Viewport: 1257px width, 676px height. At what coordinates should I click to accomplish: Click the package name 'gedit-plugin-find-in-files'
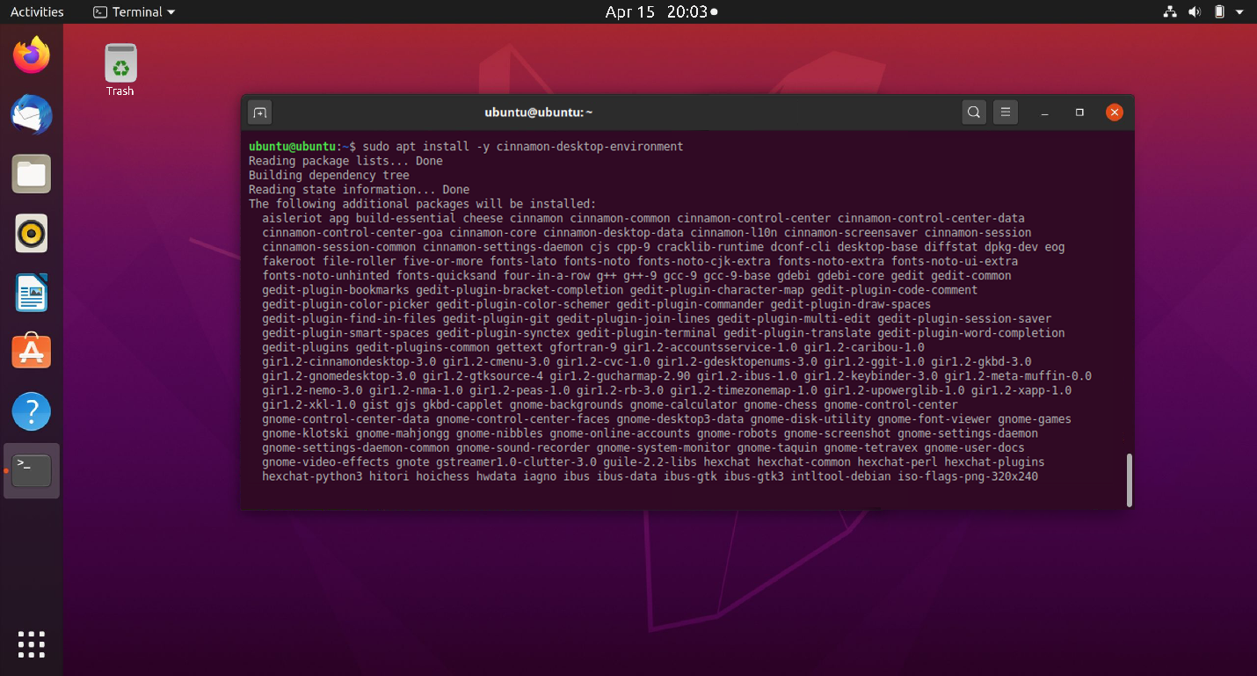(349, 319)
